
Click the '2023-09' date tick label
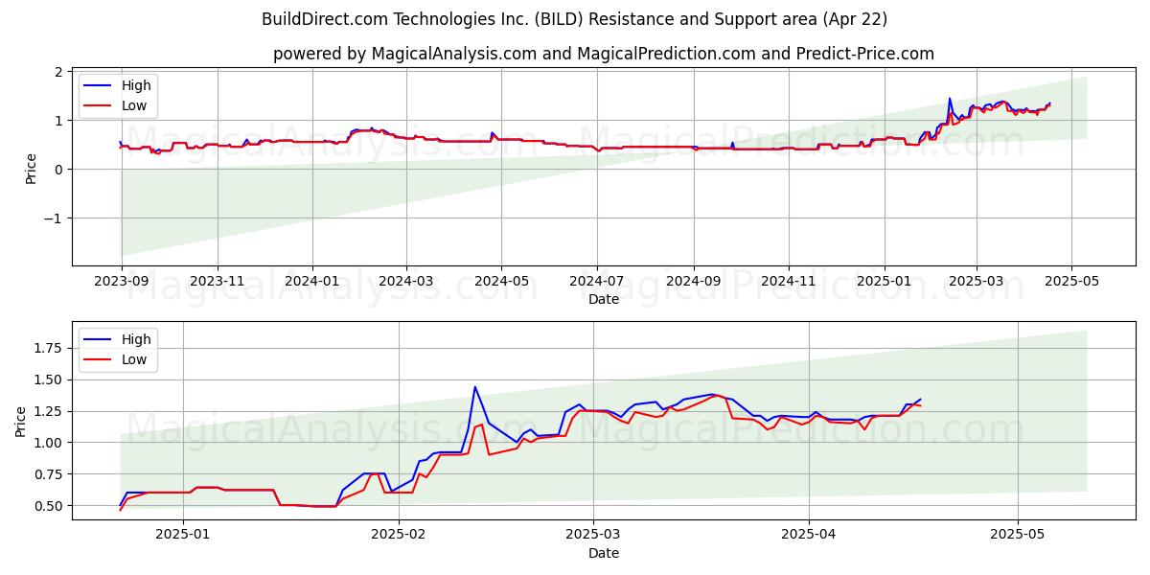pyautogui.click(x=121, y=282)
